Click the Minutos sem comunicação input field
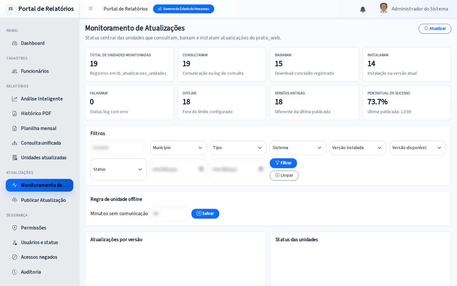The height and width of the screenshot is (286, 457). pyautogui.click(x=169, y=214)
